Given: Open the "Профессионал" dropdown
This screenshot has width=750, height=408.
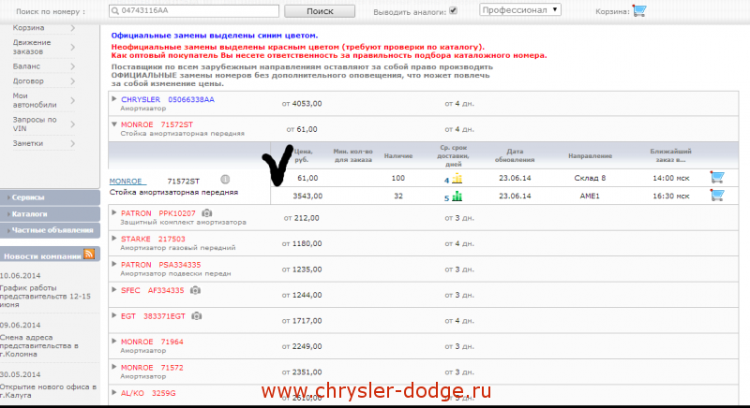Looking at the screenshot, I should coord(520,10).
